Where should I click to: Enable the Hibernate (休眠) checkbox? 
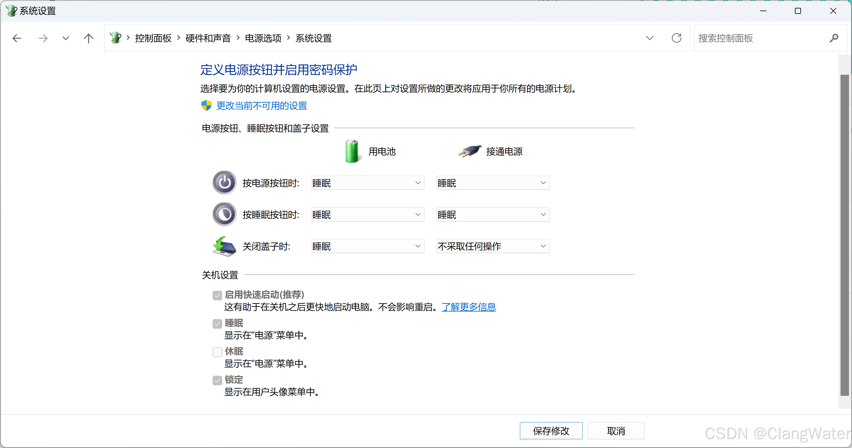(217, 352)
